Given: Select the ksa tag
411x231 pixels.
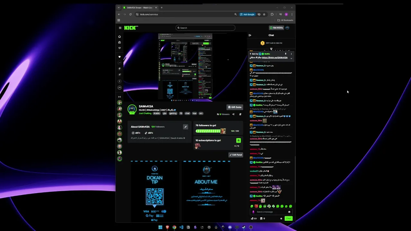Looking at the screenshot, I should click(x=194, y=113).
